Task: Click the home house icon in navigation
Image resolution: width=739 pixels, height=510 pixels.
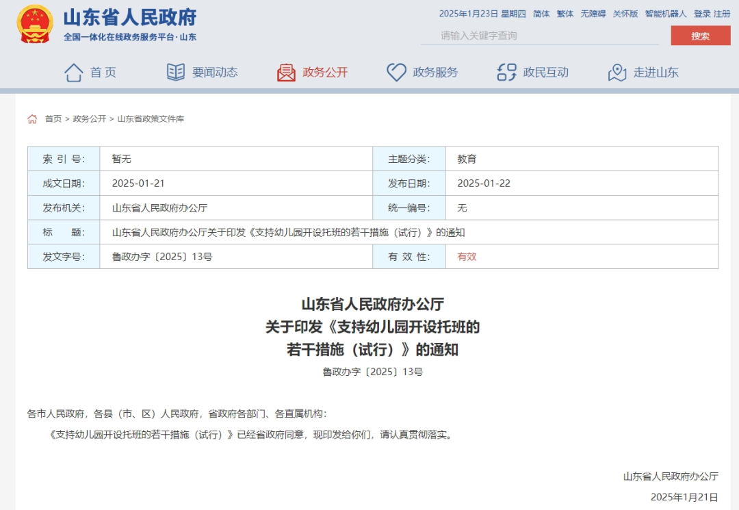Action: click(x=73, y=73)
